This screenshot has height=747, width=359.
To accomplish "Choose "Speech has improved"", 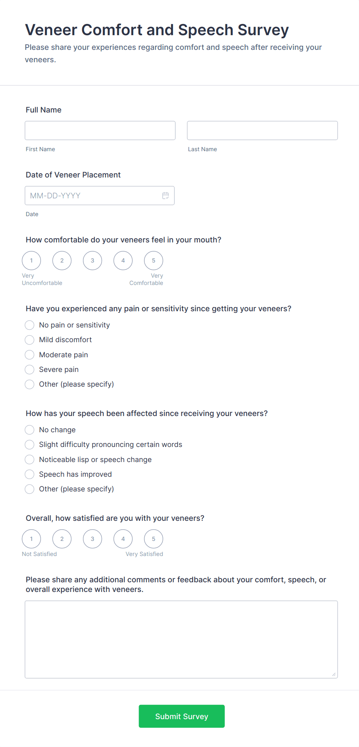I will 29,474.
